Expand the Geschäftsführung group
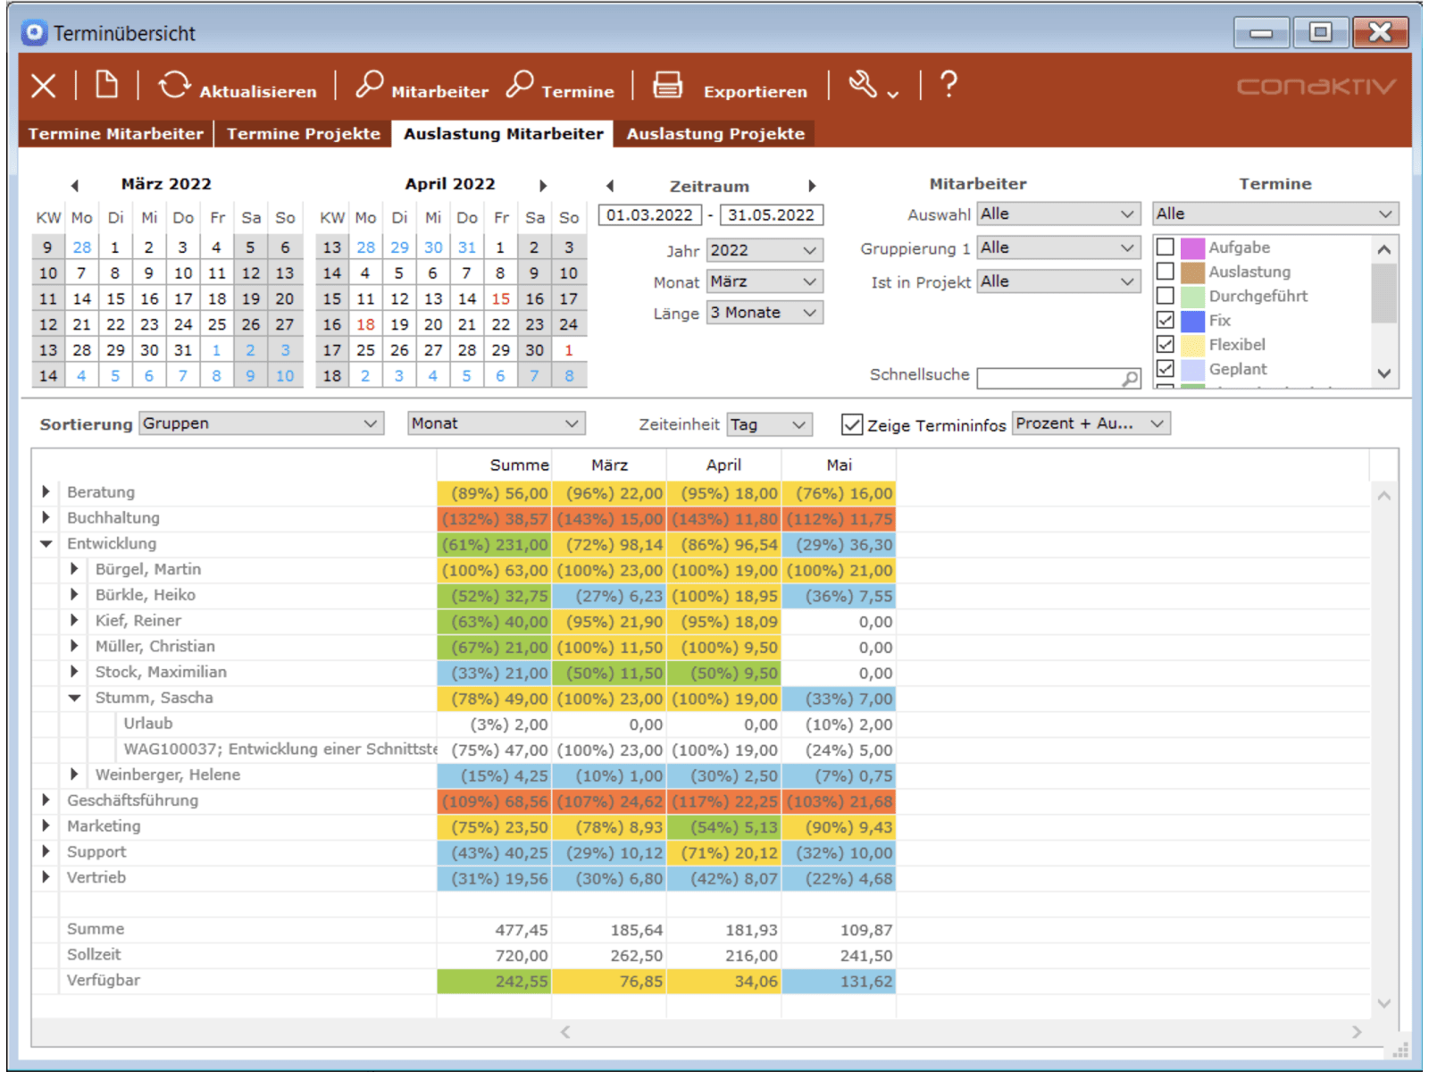1429x1072 pixels. [x=46, y=800]
